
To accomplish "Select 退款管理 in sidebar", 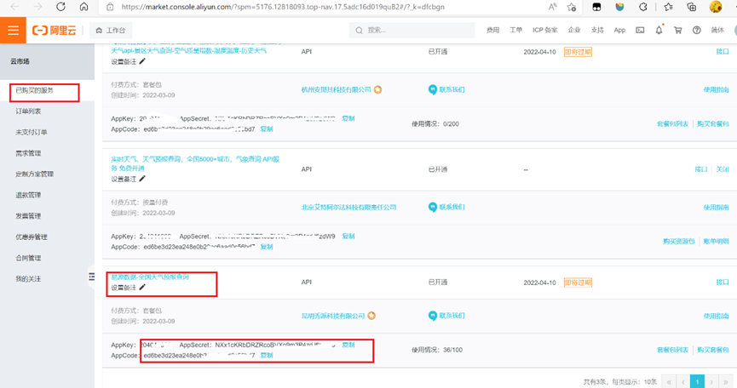I will point(28,195).
